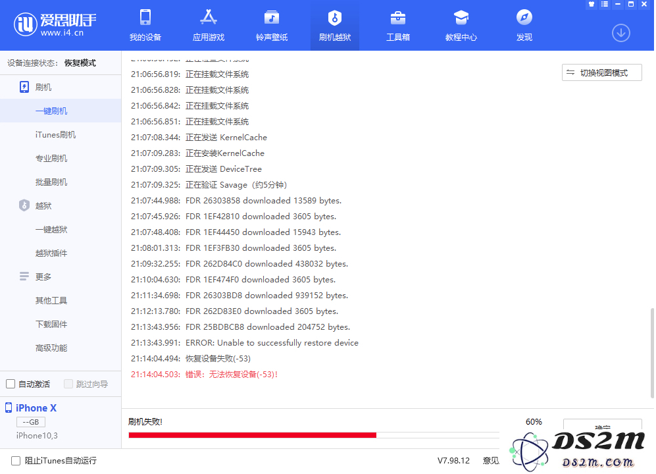Image resolution: width=656 pixels, height=474 pixels.
Task: Click the skin shirt icon in title bar
Action: tap(591, 4)
